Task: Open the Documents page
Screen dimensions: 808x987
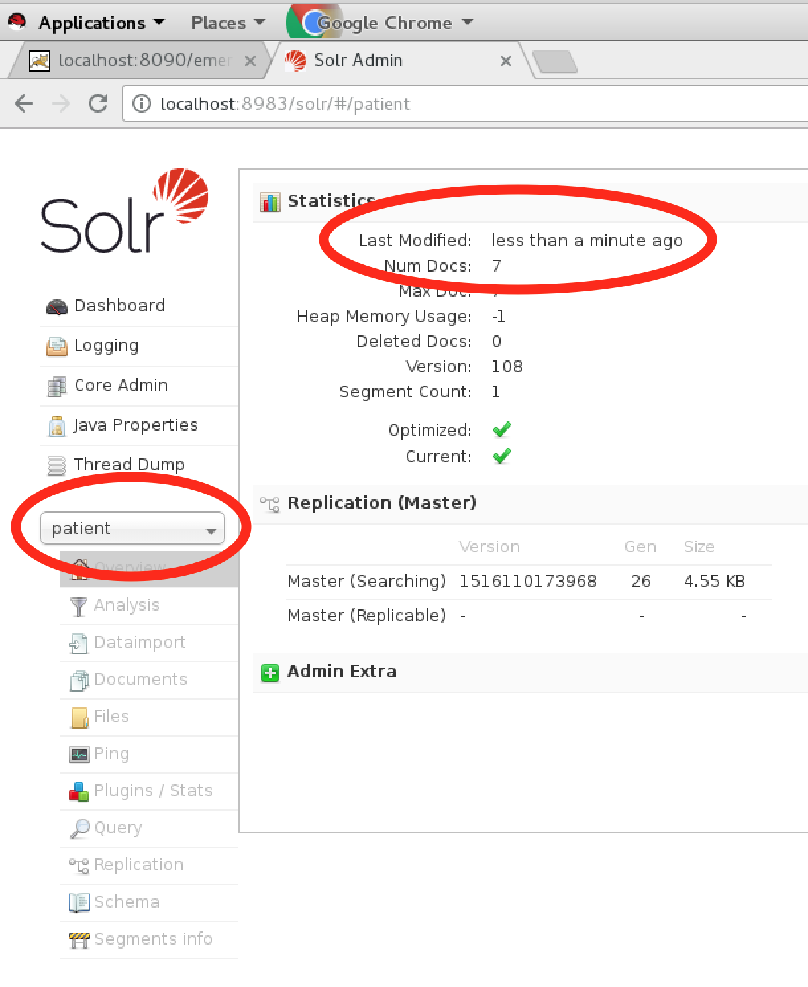Action: point(140,680)
